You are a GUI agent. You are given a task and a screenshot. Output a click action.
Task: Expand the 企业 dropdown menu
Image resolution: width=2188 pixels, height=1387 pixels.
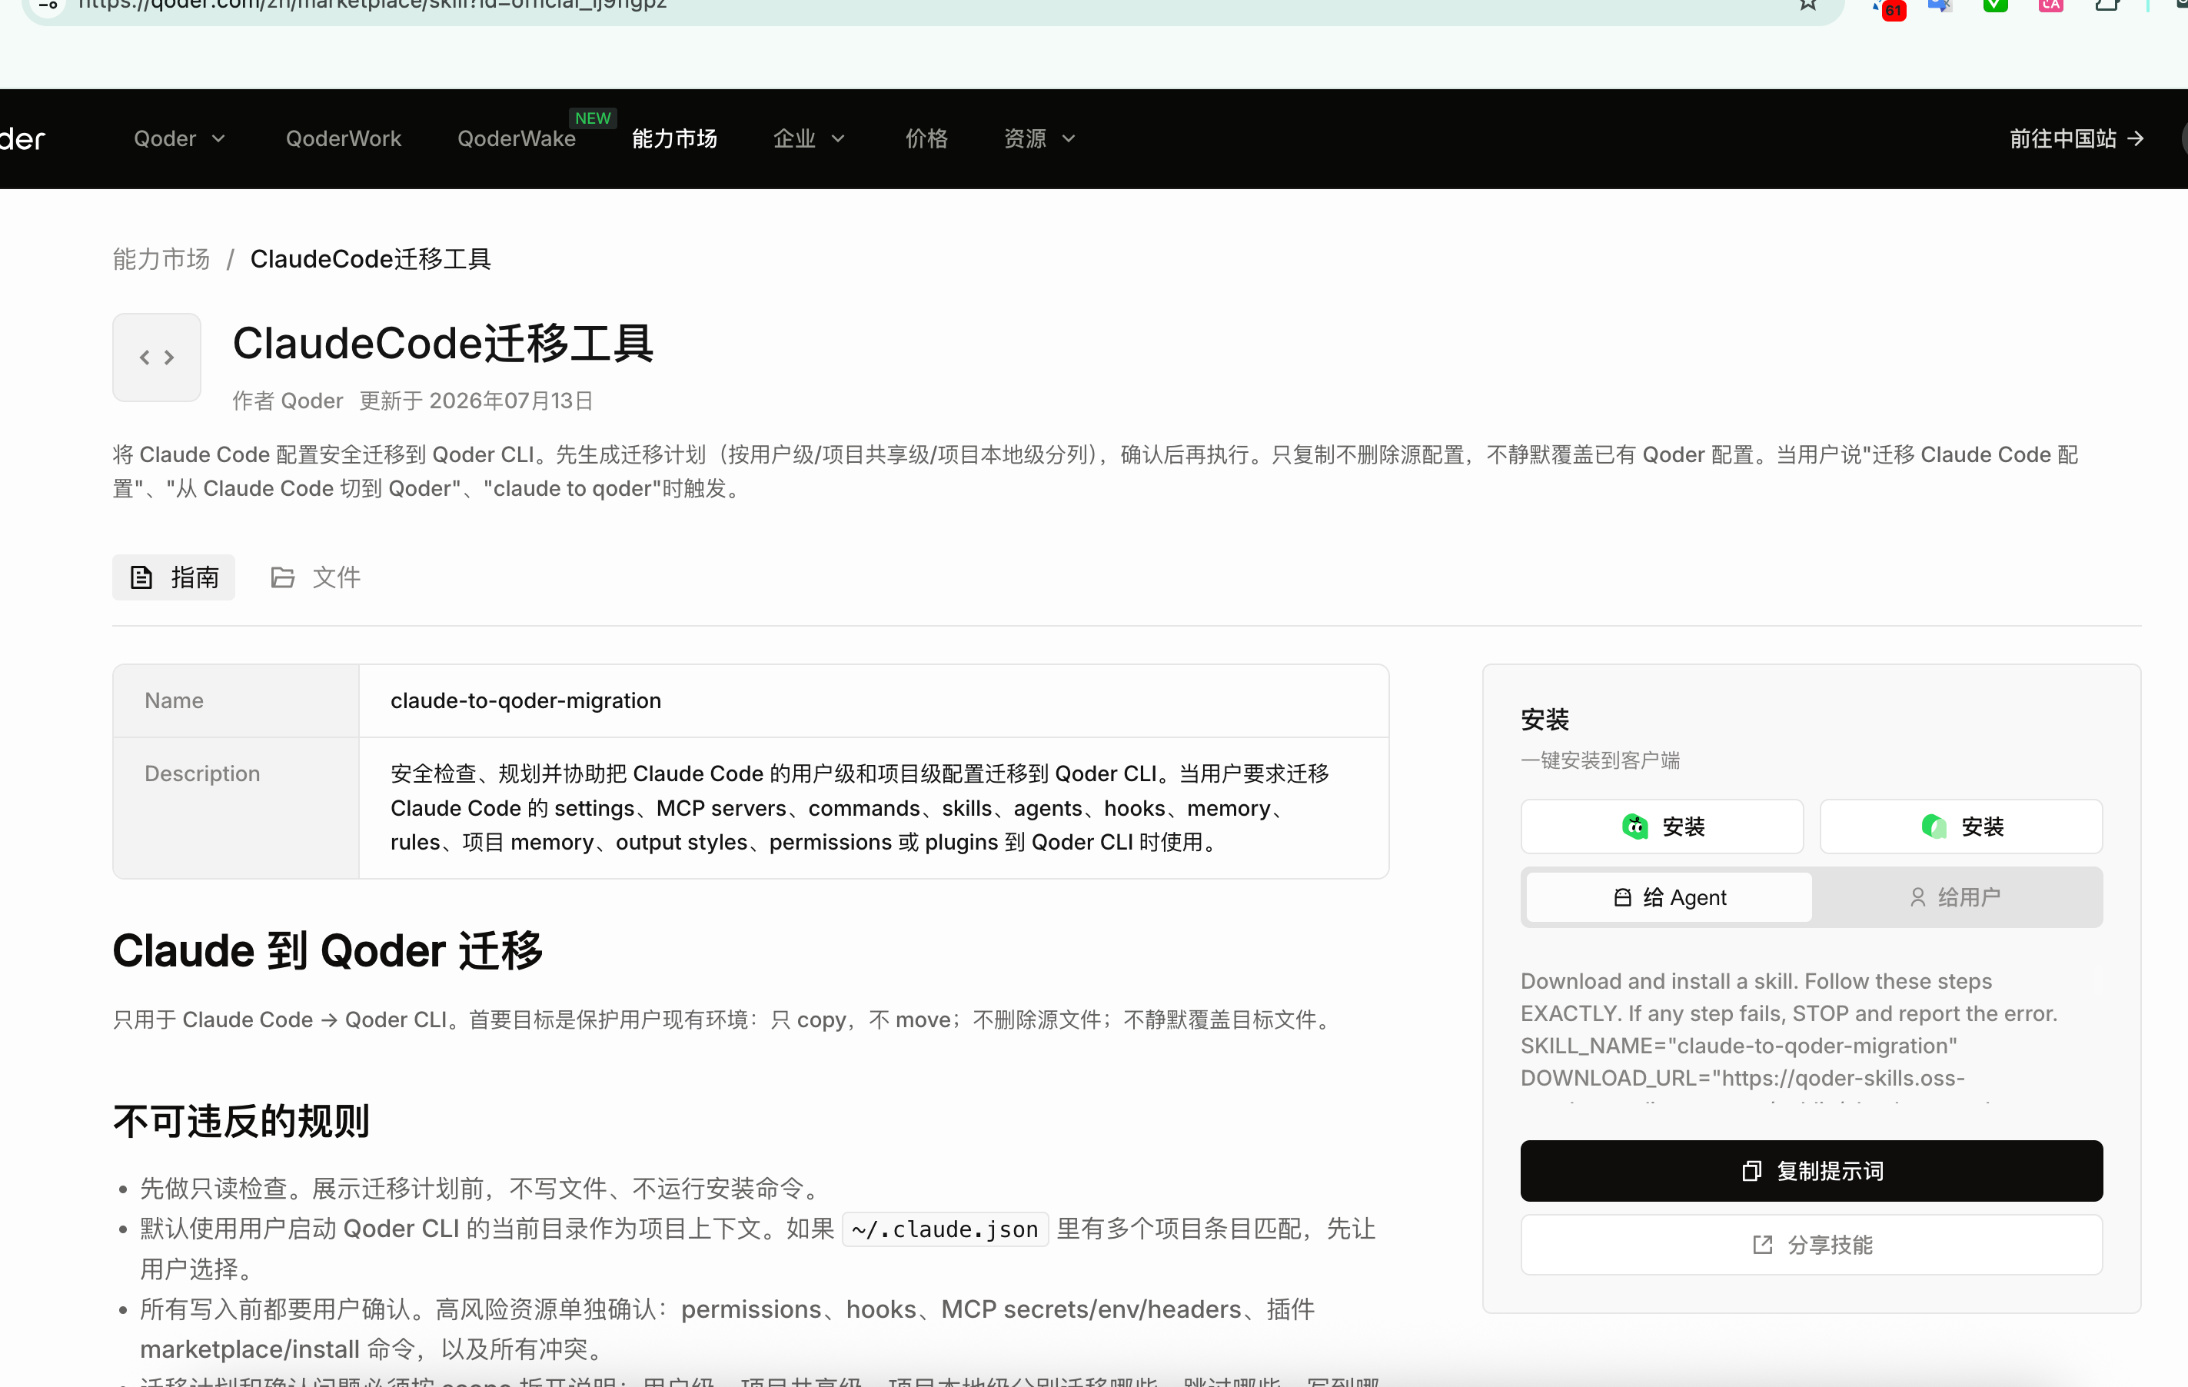point(809,139)
